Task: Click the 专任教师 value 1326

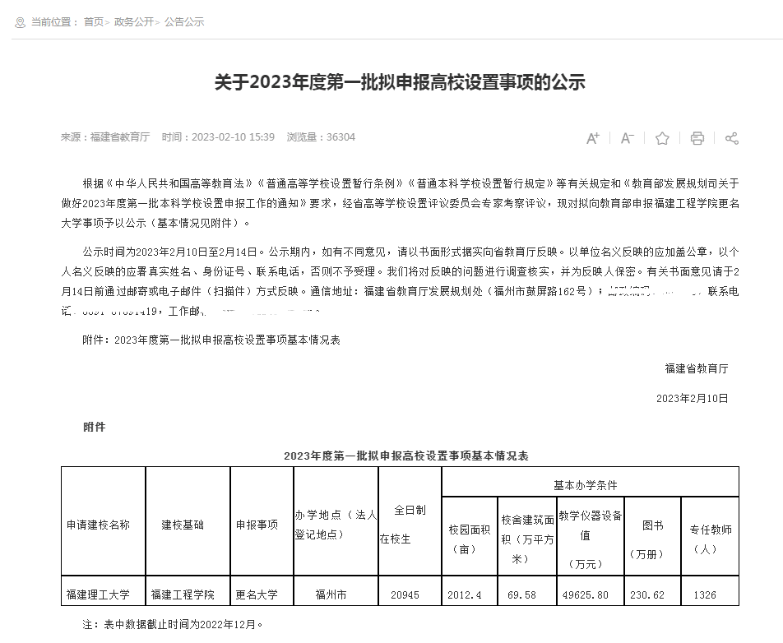Action: 705,594
